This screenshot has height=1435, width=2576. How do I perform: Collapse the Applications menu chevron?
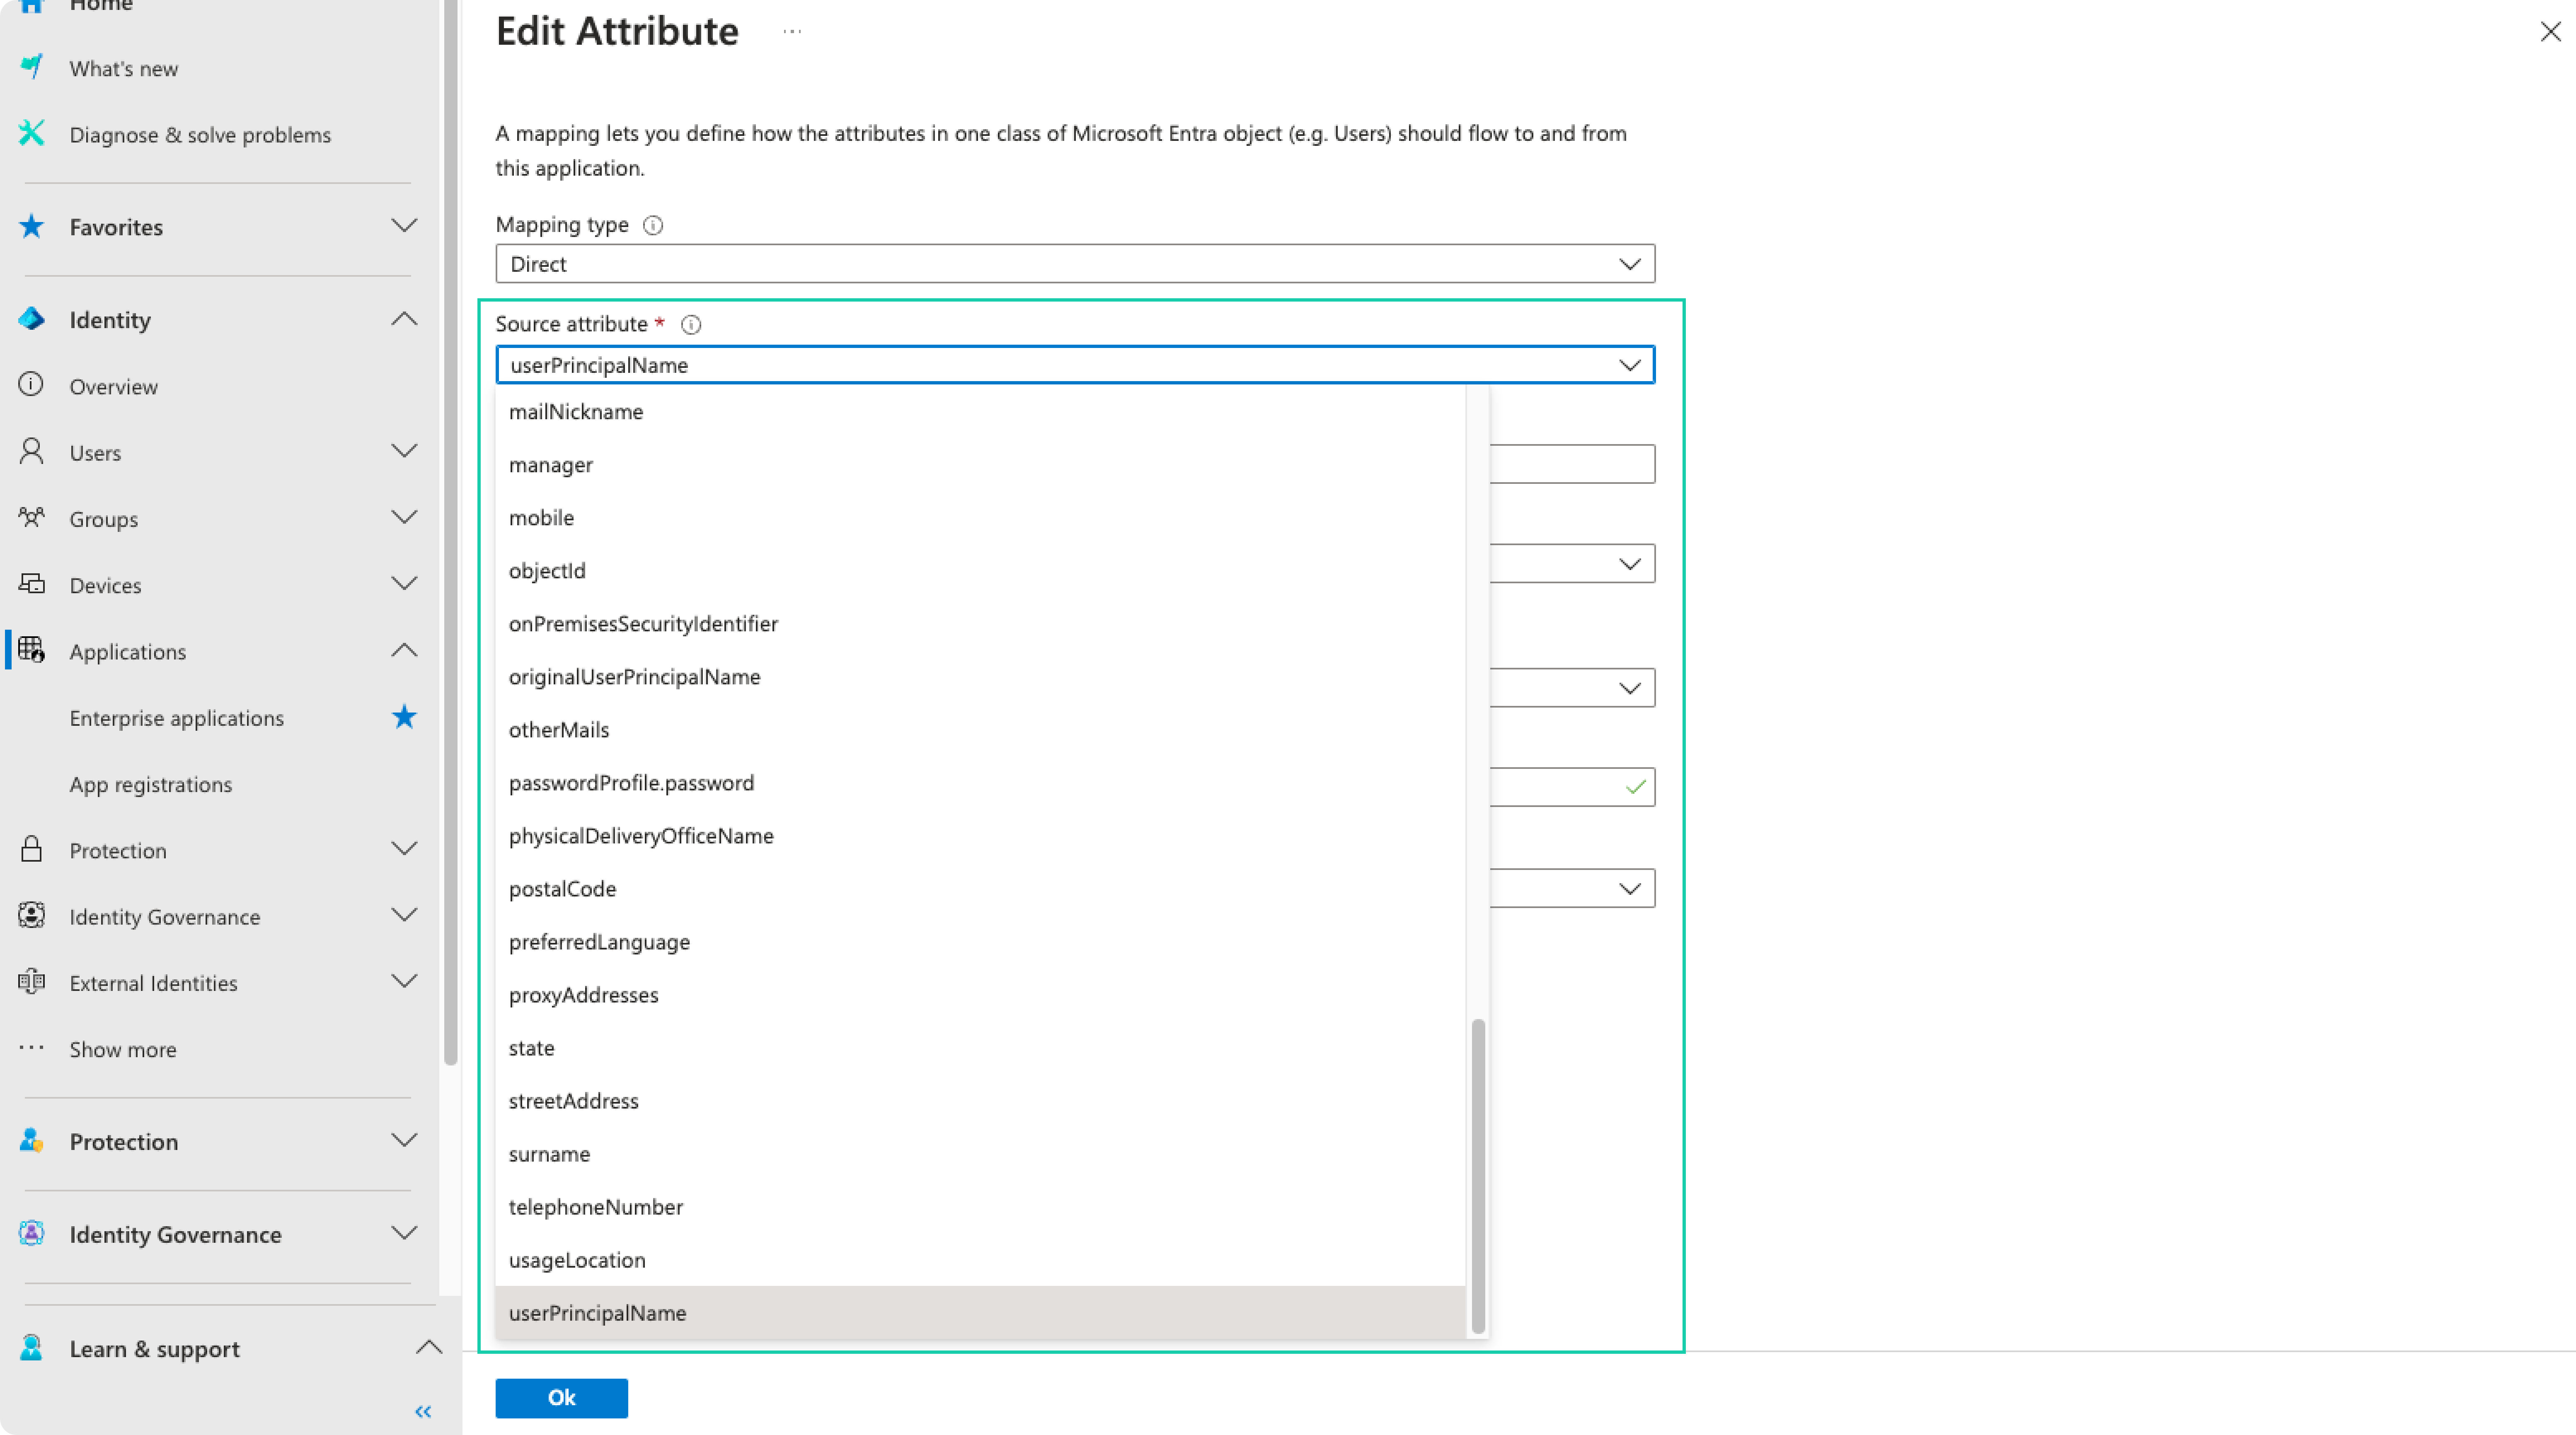pos(404,650)
